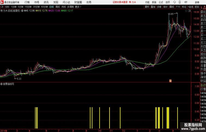206x132 pixels.
Task: Switch to 1分钟 period tab
Action: (14, 7)
